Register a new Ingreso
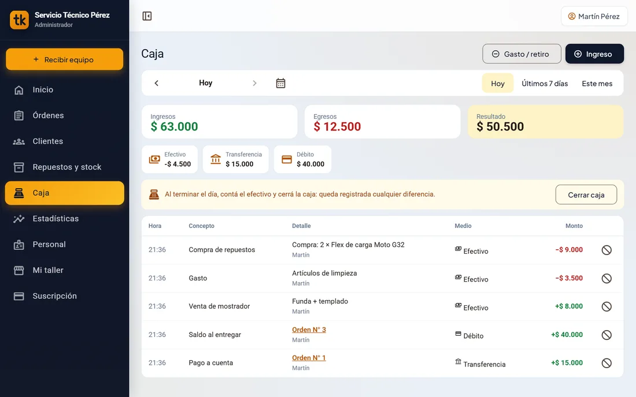Screen dimensions: 636x397 click(x=594, y=54)
